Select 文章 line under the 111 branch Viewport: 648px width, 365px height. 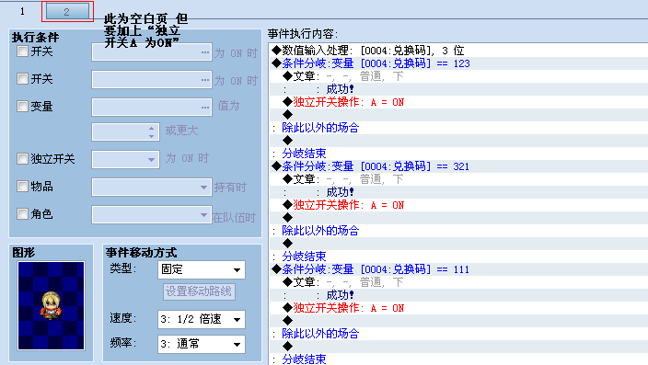(458, 282)
